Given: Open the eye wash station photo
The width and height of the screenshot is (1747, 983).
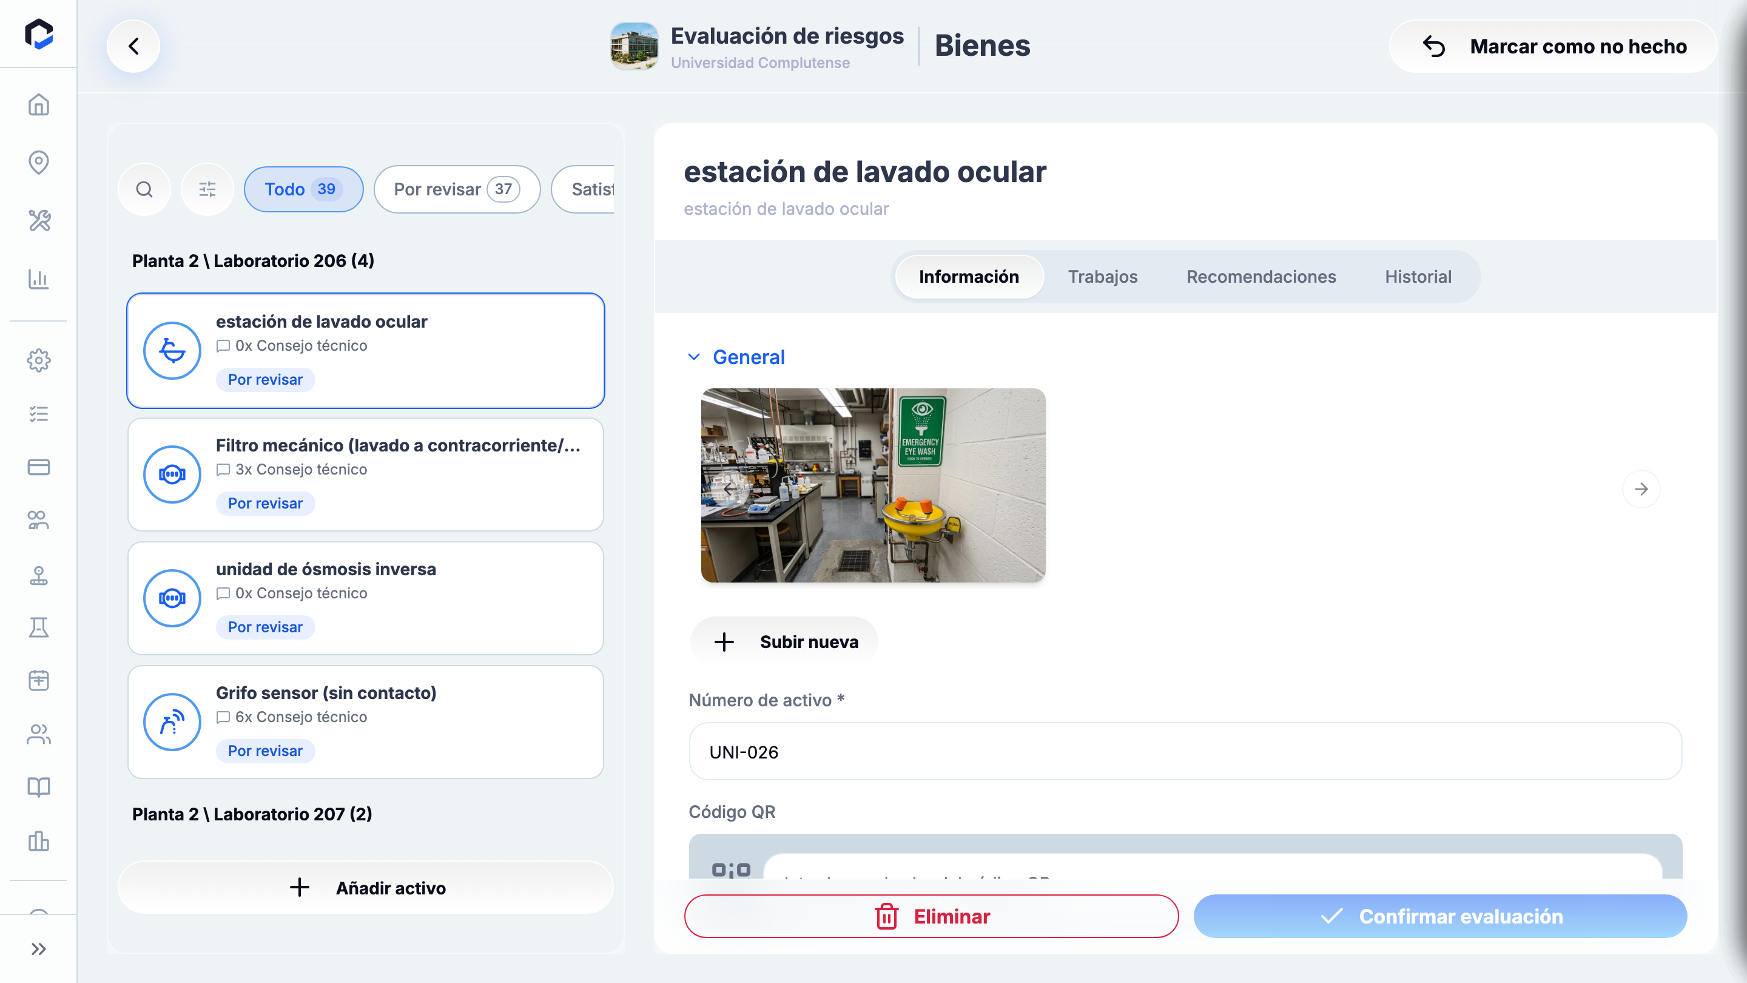Looking at the screenshot, I should (x=873, y=485).
